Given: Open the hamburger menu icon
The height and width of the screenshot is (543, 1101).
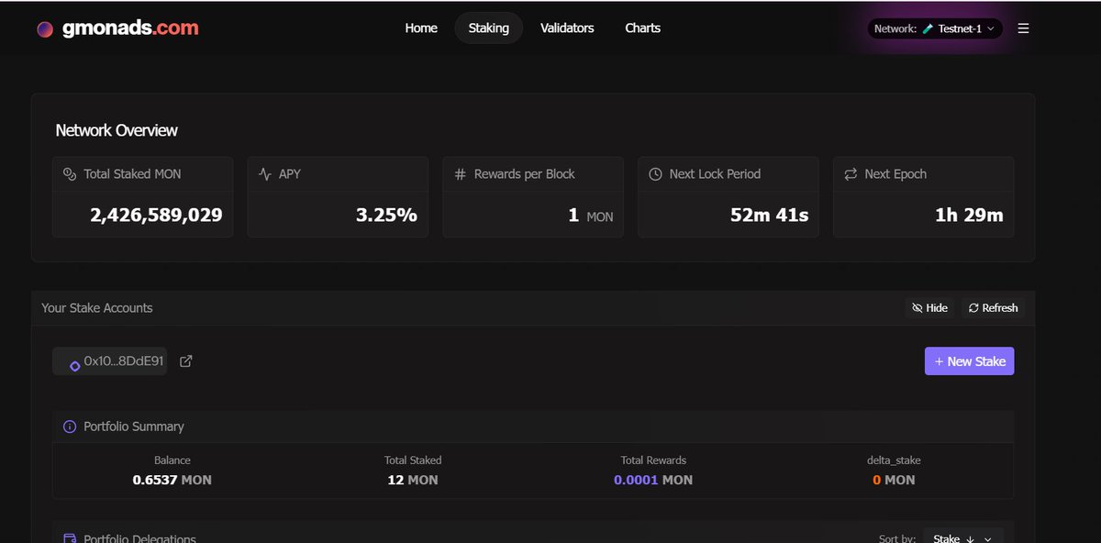Looking at the screenshot, I should 1023,28.
